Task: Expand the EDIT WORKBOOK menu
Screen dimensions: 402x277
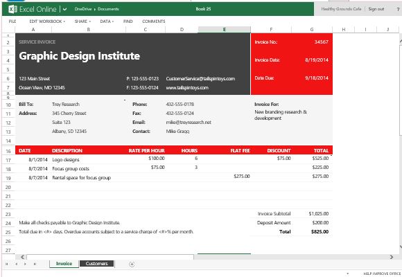Action: (47, 21)
